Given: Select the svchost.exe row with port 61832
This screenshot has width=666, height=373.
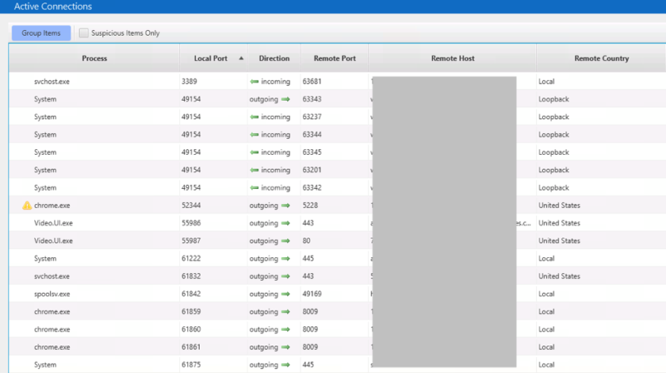Looking at the screenshot, I should 338,276.
